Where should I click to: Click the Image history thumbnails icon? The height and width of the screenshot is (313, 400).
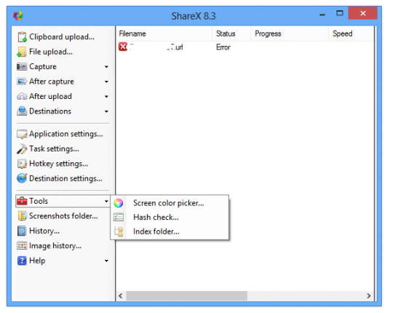22,245
